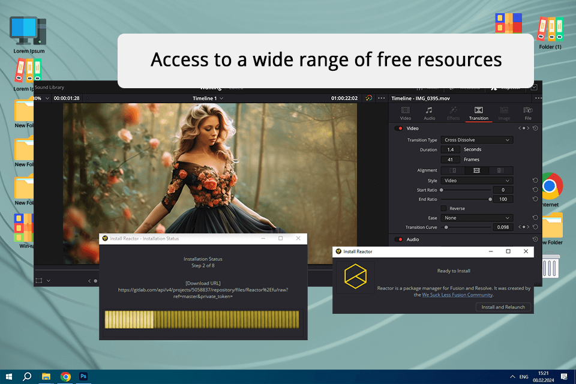Click the timeline timecode 01:00:22:02

(344, 98)
